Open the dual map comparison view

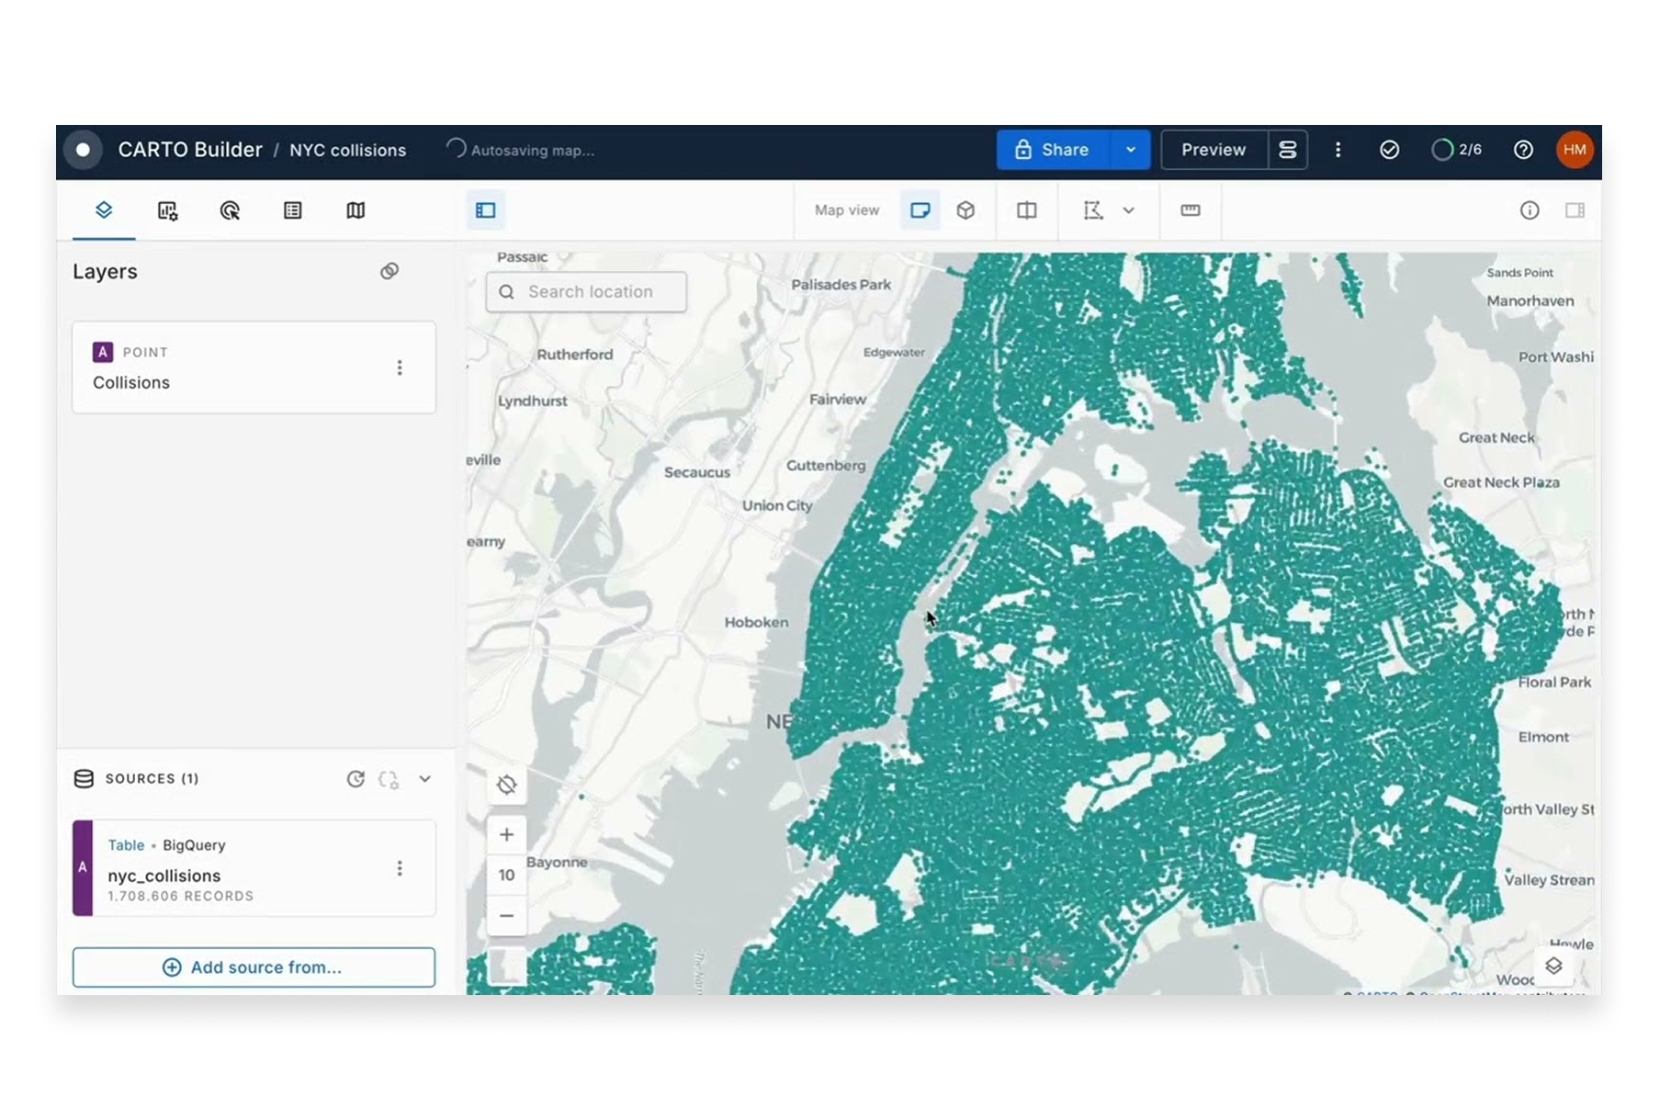tap(1026, 210)
